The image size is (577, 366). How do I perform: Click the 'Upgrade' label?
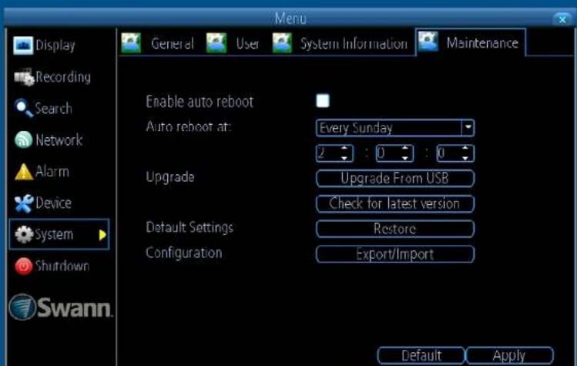coord(170,177)
